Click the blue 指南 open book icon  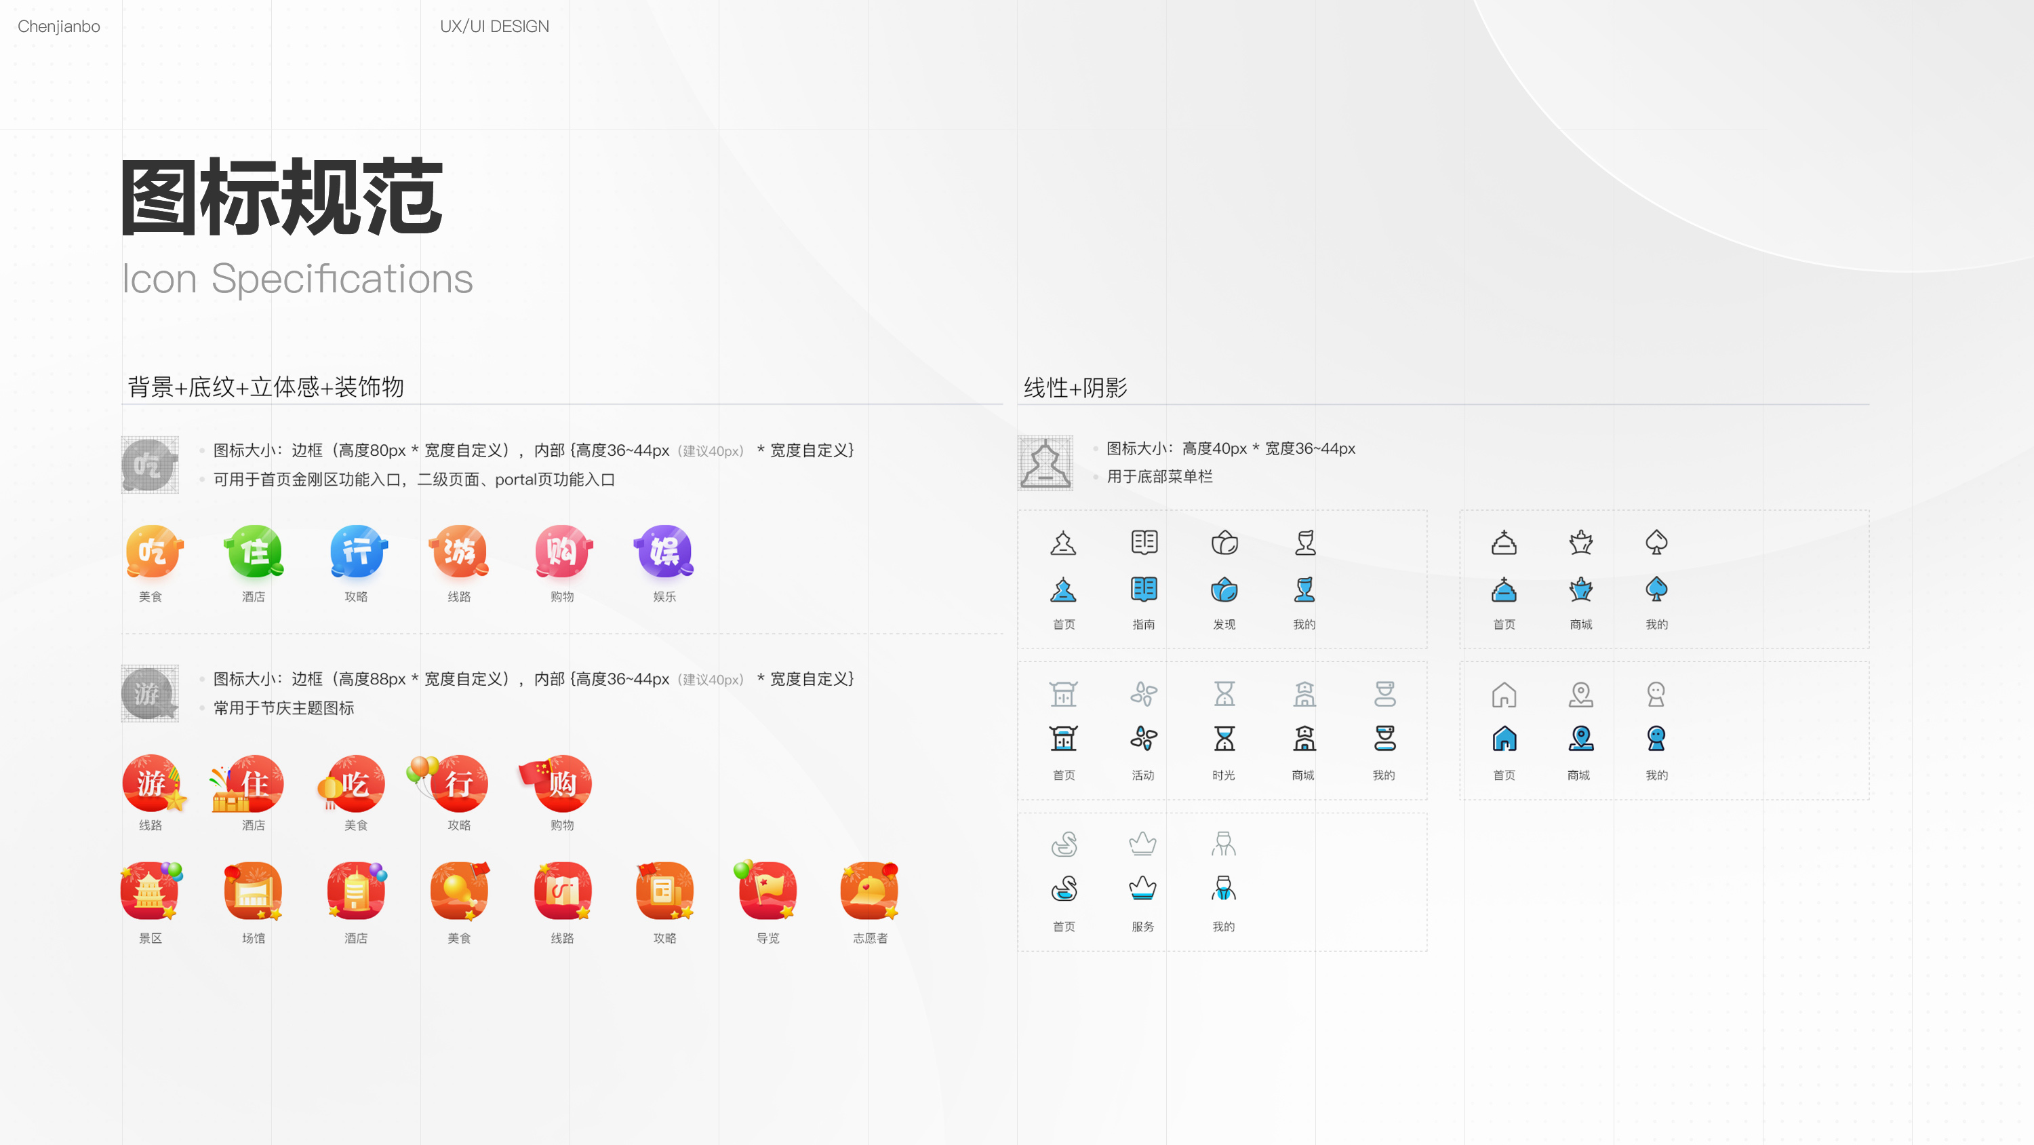[x=1143, y=589]
